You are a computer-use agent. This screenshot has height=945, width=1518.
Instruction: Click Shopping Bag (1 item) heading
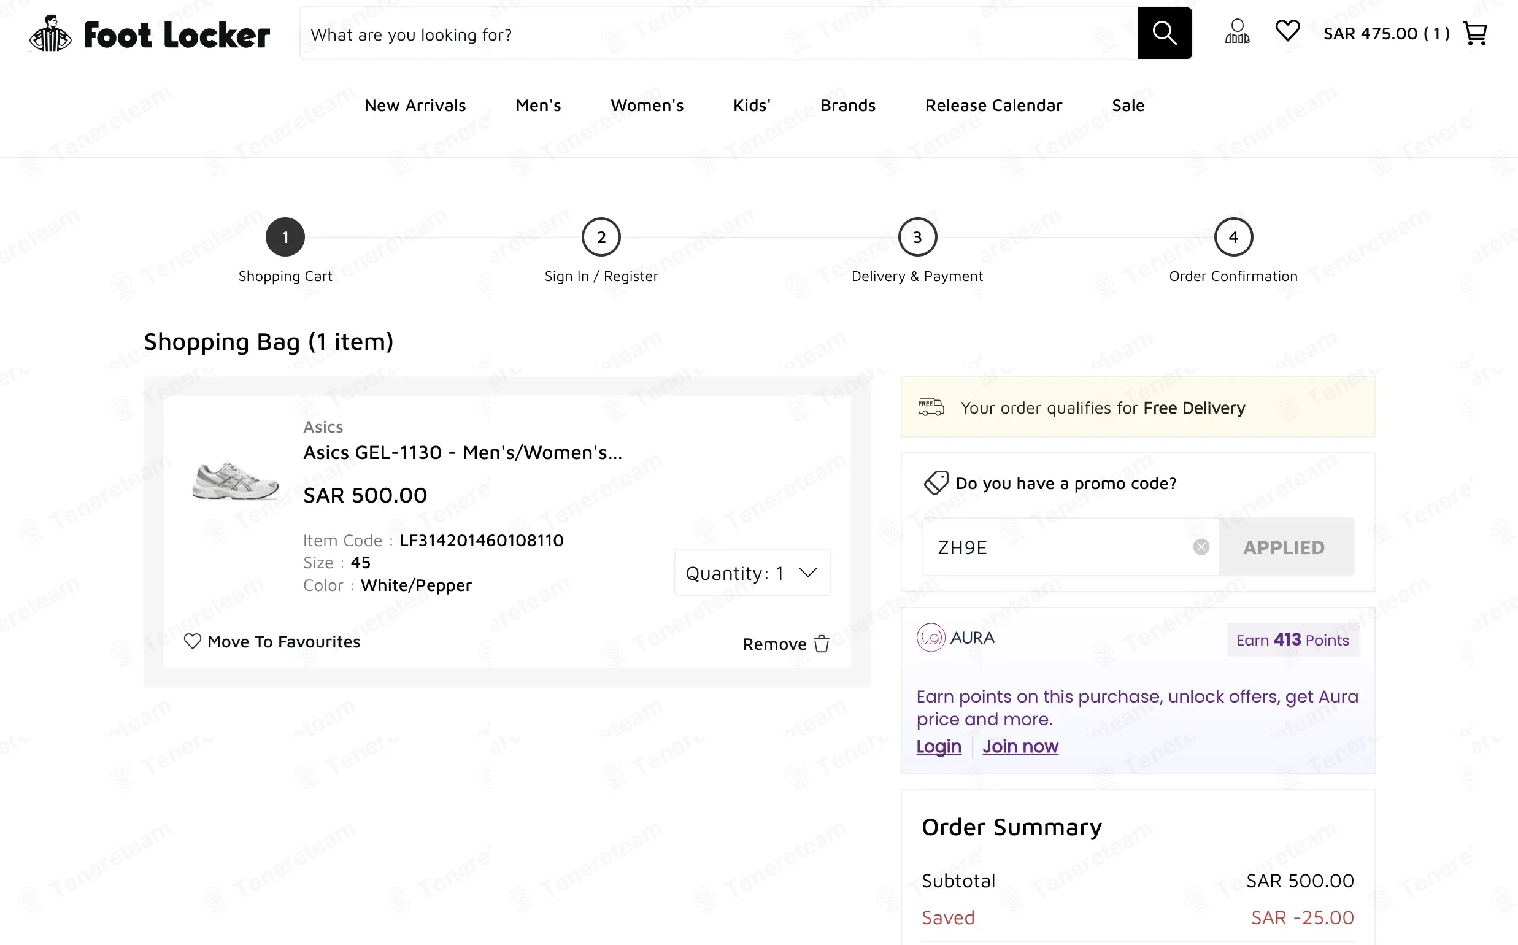[x=269, y=341]
